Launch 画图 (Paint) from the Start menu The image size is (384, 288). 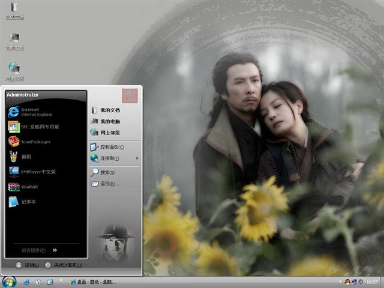25,157
